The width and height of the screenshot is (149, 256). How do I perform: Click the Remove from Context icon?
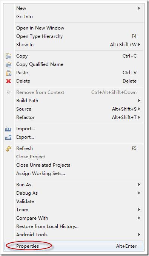[8, 92]
